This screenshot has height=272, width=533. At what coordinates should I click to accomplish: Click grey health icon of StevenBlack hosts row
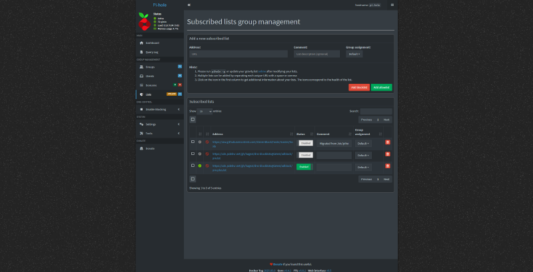(200, 142)
